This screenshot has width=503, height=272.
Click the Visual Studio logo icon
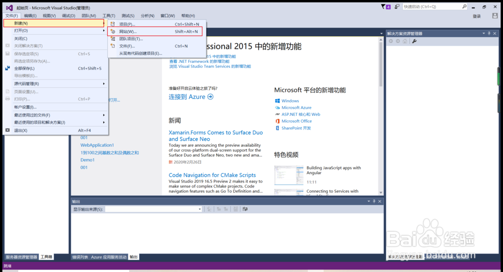[x=9, y=8]
